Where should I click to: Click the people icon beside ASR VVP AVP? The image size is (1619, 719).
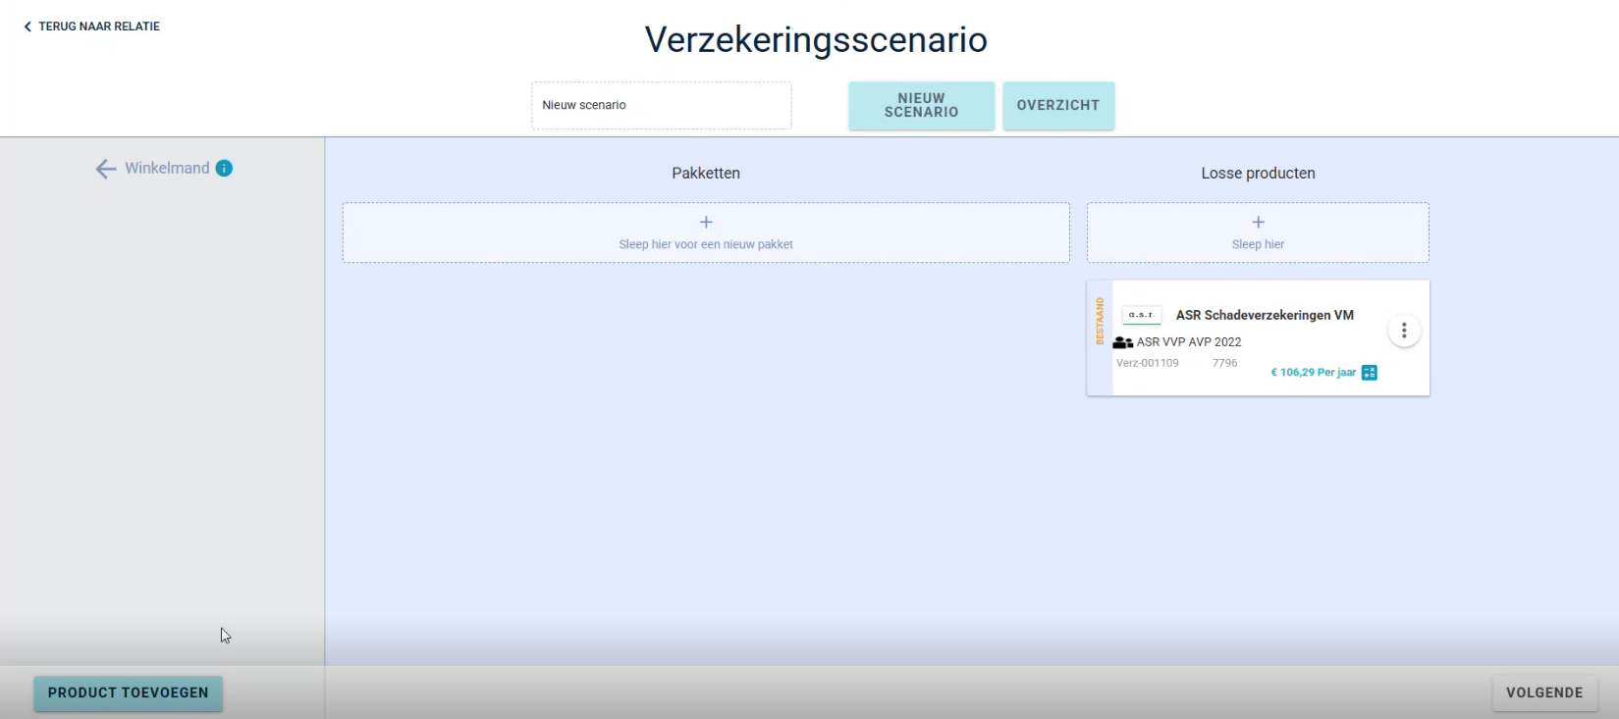click(1123, 342)
